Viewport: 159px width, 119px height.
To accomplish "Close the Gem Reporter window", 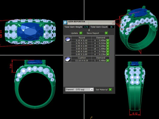I will [x=113, y=22].
